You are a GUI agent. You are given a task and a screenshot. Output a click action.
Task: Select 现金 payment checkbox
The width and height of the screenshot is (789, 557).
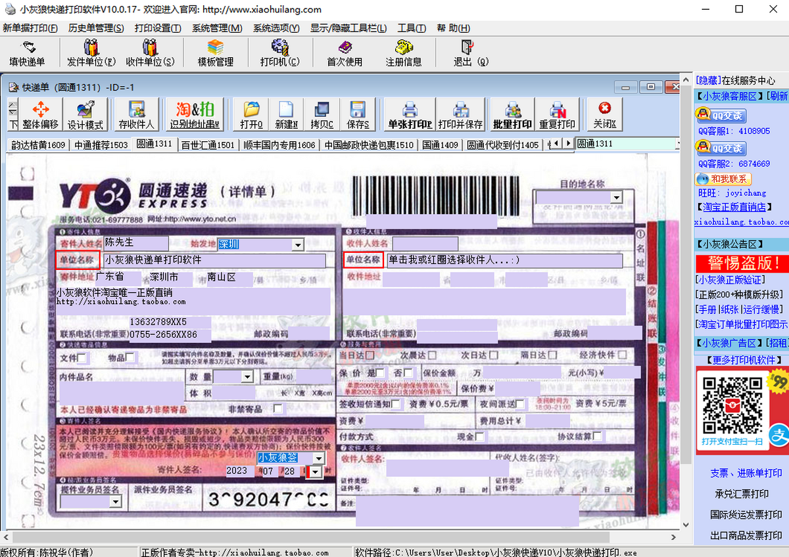pos(480,436)
